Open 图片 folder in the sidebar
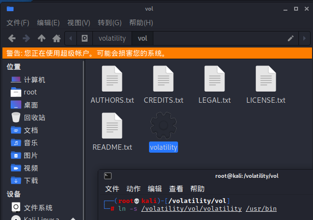The width and height of the screenshot is (313, 220). coord(24,156)
